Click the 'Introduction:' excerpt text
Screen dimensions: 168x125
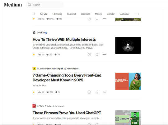point(40,85)
